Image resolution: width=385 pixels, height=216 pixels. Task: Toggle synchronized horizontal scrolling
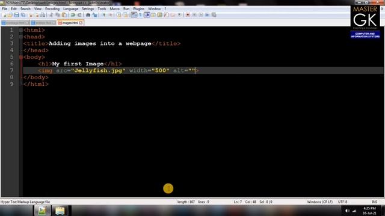(x=125, y=15)
